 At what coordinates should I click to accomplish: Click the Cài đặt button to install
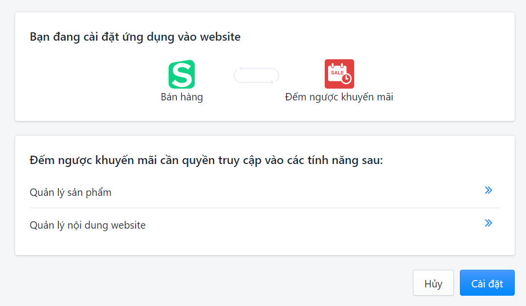pos(487,282)
